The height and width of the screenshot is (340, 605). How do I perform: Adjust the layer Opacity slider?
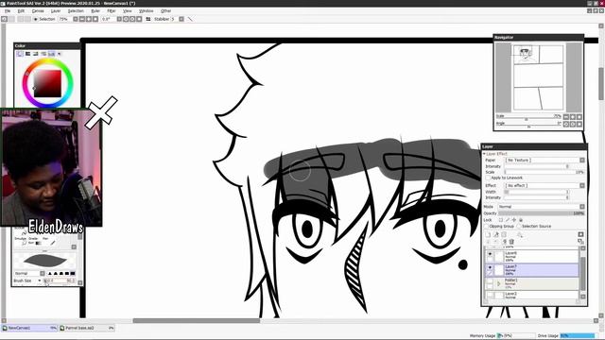click(x=542, y=213)
